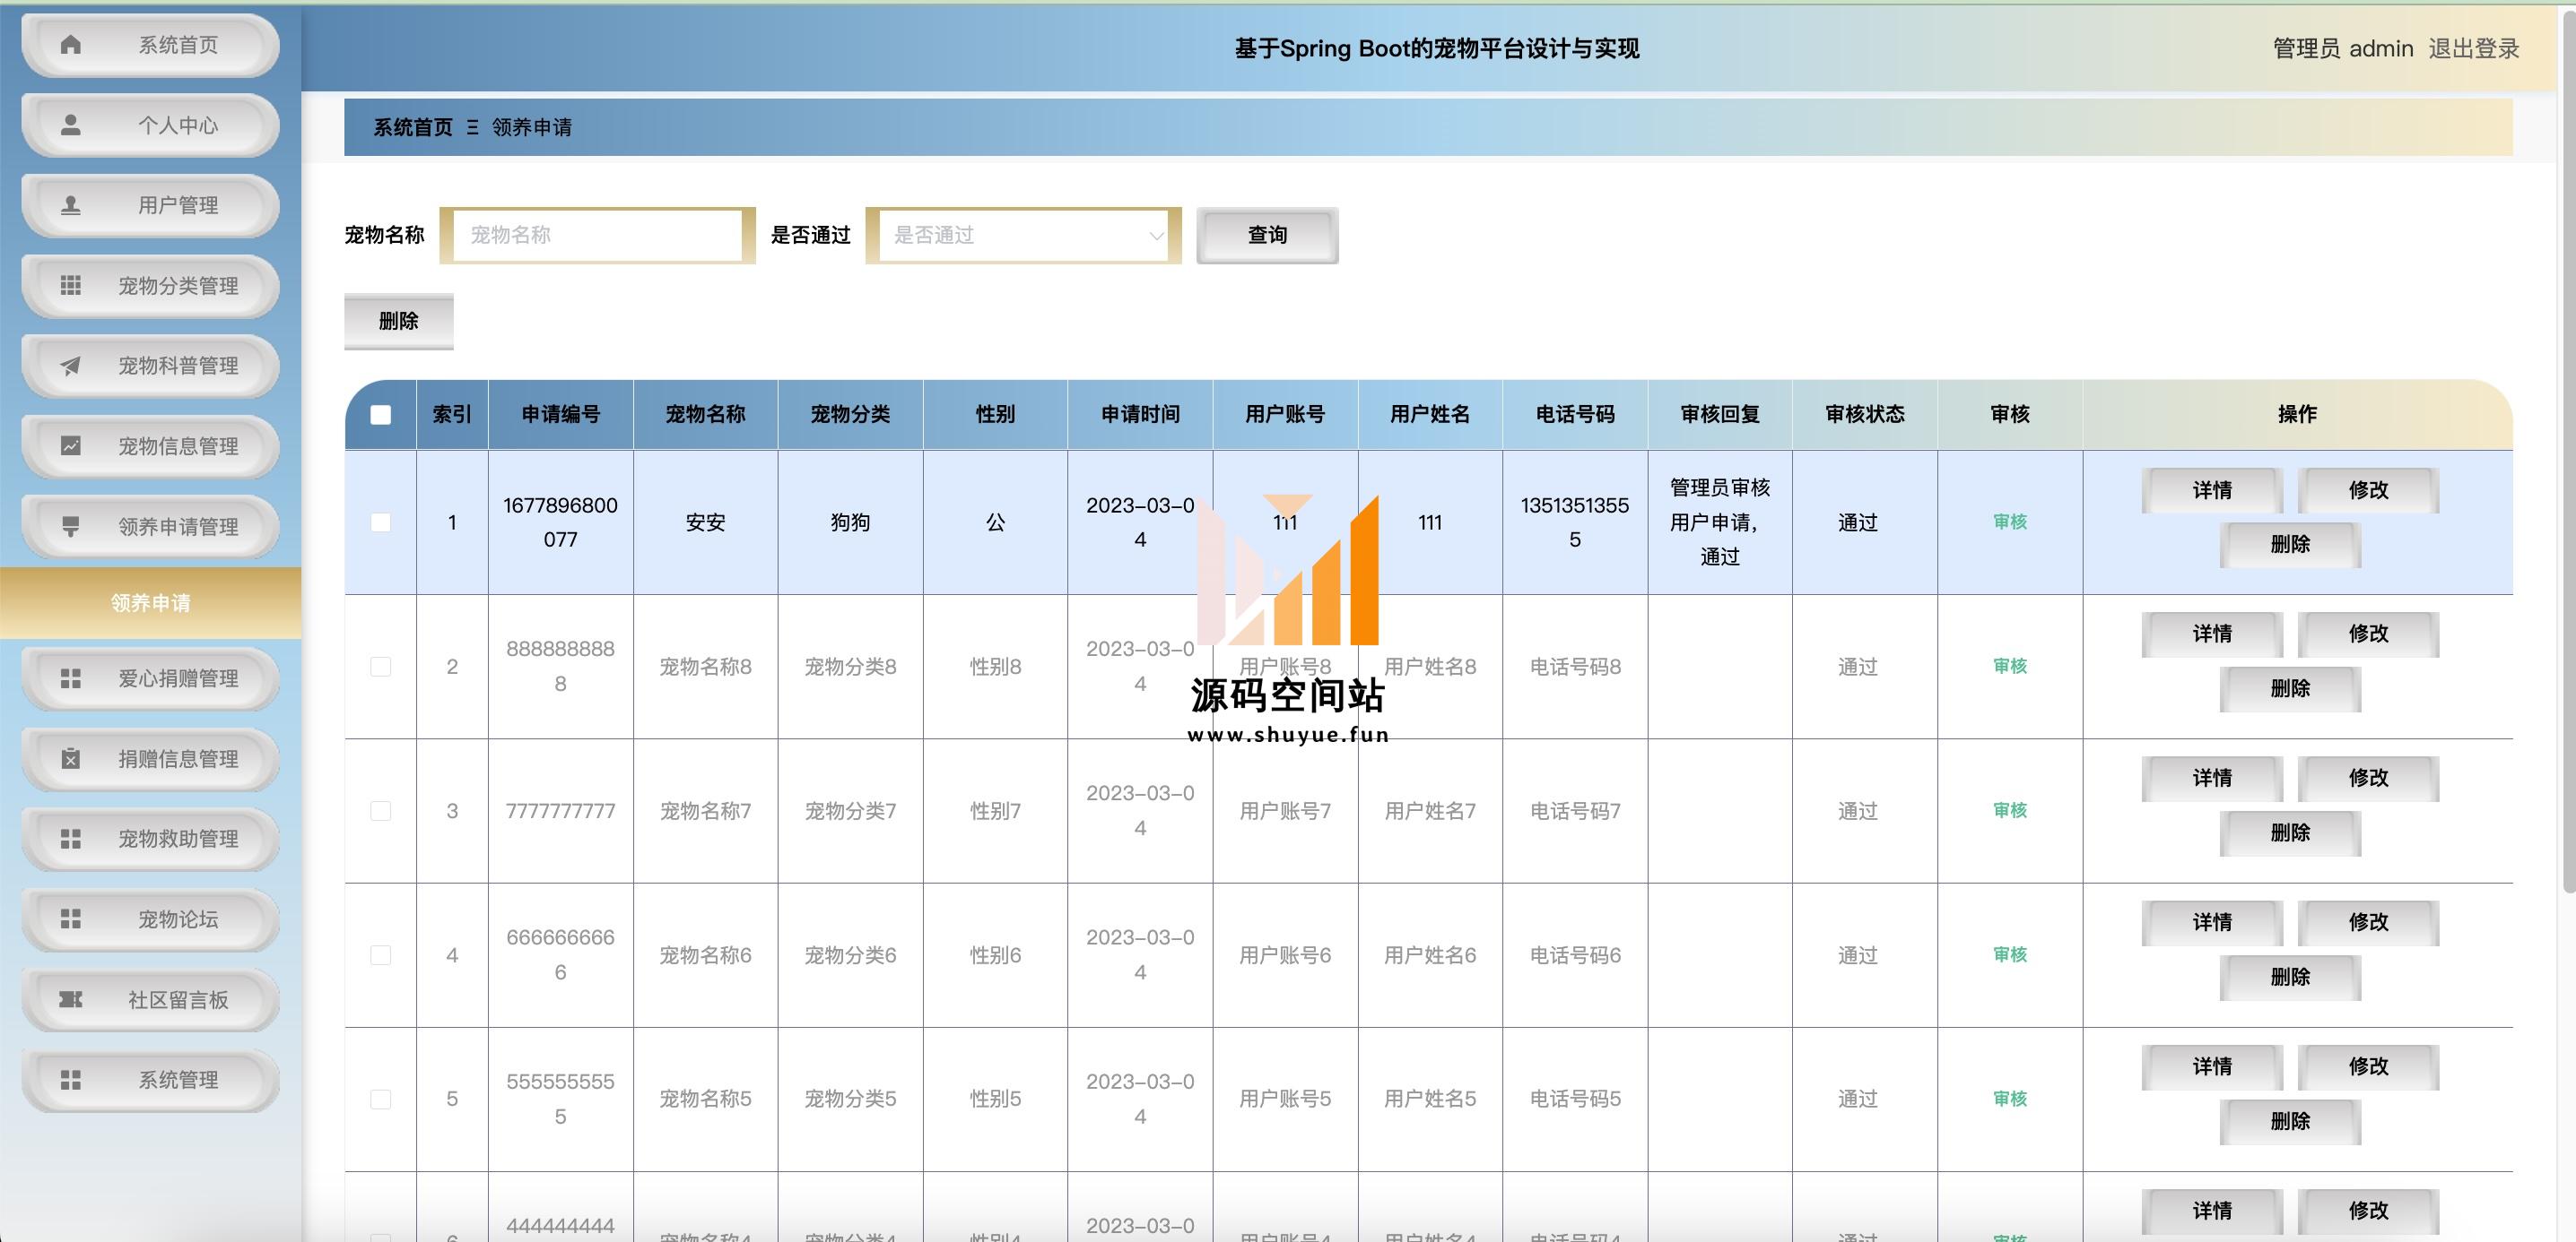Click the grid icon beside 系统管理
This screenshot has width=2576, height=1242.
[x=70, y=1080]
